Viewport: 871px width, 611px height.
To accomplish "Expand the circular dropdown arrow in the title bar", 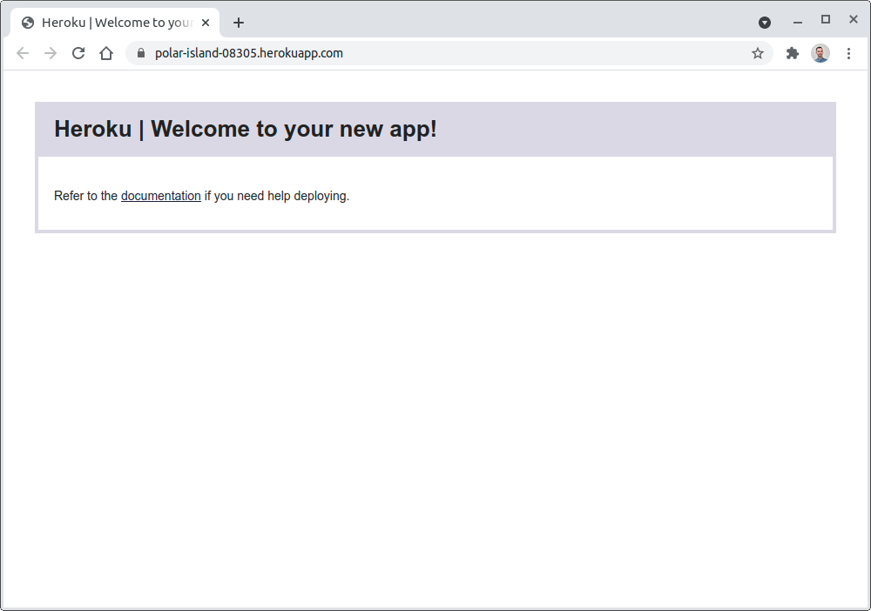I will tap(765, 23).
